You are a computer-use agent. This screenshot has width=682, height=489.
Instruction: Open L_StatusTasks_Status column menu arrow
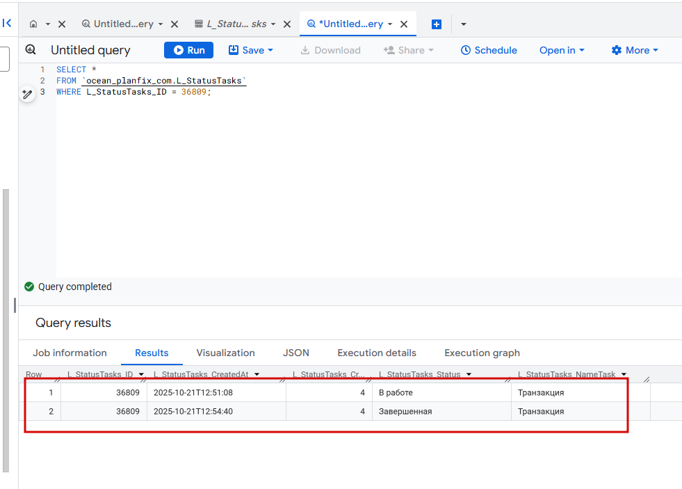[469, 374]
